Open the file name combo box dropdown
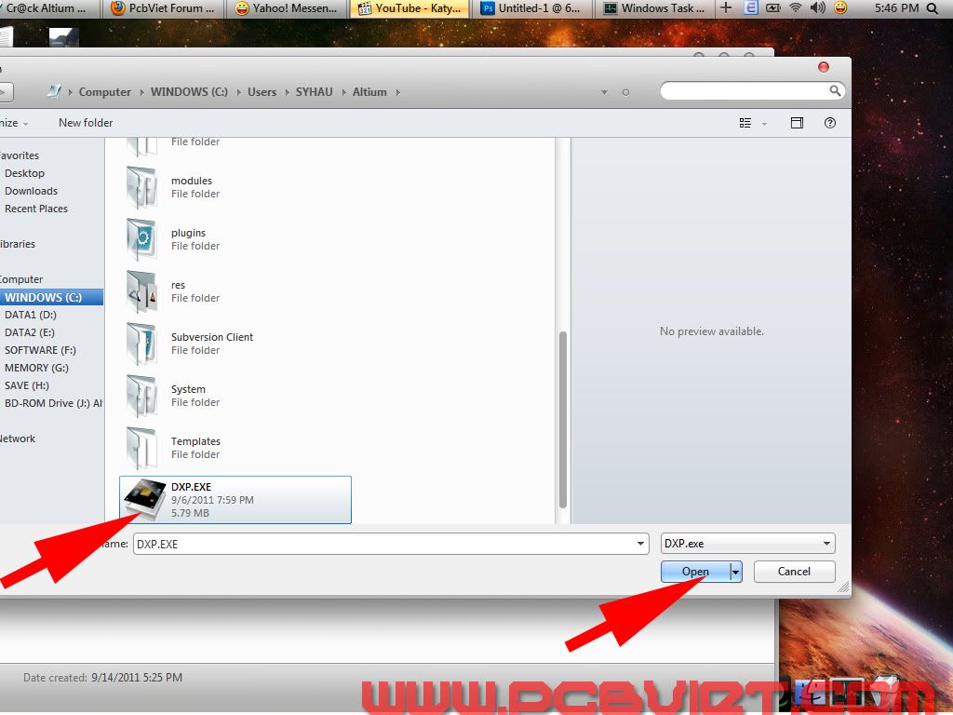The height and width of the screenshot is (715, 953). [640, 544]
